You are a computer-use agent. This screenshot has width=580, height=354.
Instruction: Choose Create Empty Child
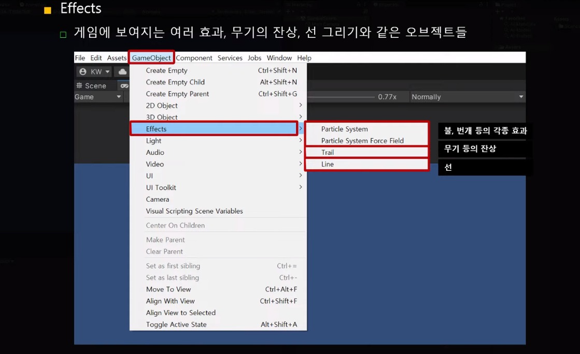tap(218, 82)
